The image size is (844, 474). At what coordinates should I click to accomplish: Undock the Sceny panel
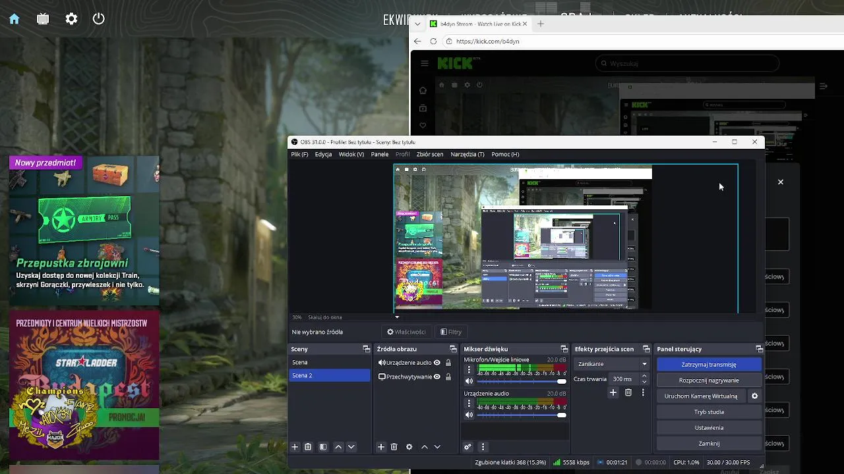tap(367, 349)
